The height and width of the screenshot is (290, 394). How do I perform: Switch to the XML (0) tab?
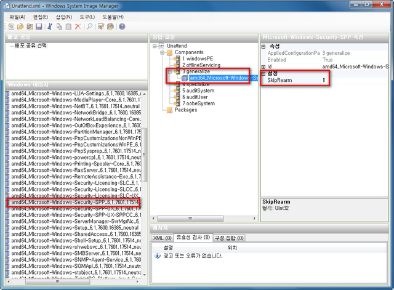click(162, 238)
